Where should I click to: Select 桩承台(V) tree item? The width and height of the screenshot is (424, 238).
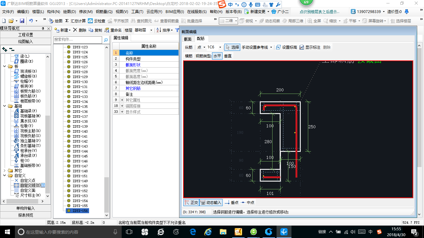[x=25, y=151]
